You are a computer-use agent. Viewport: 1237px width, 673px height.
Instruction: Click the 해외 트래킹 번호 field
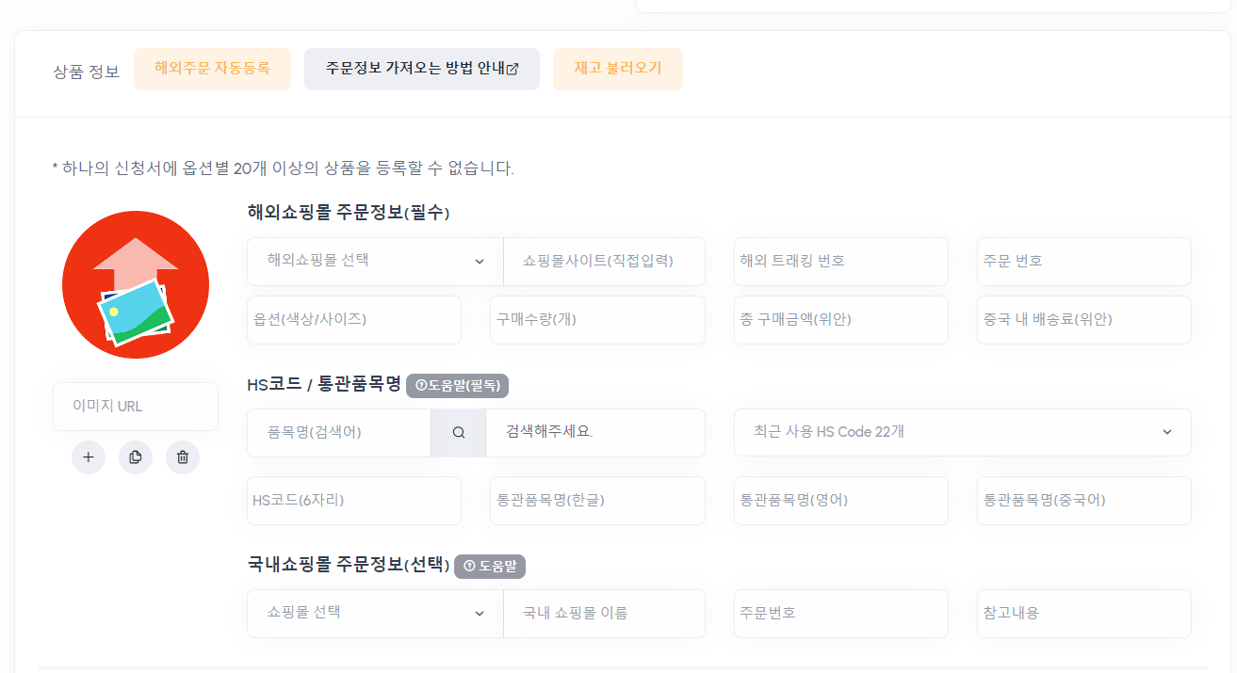pyautogui.click(x=840, y=262)
